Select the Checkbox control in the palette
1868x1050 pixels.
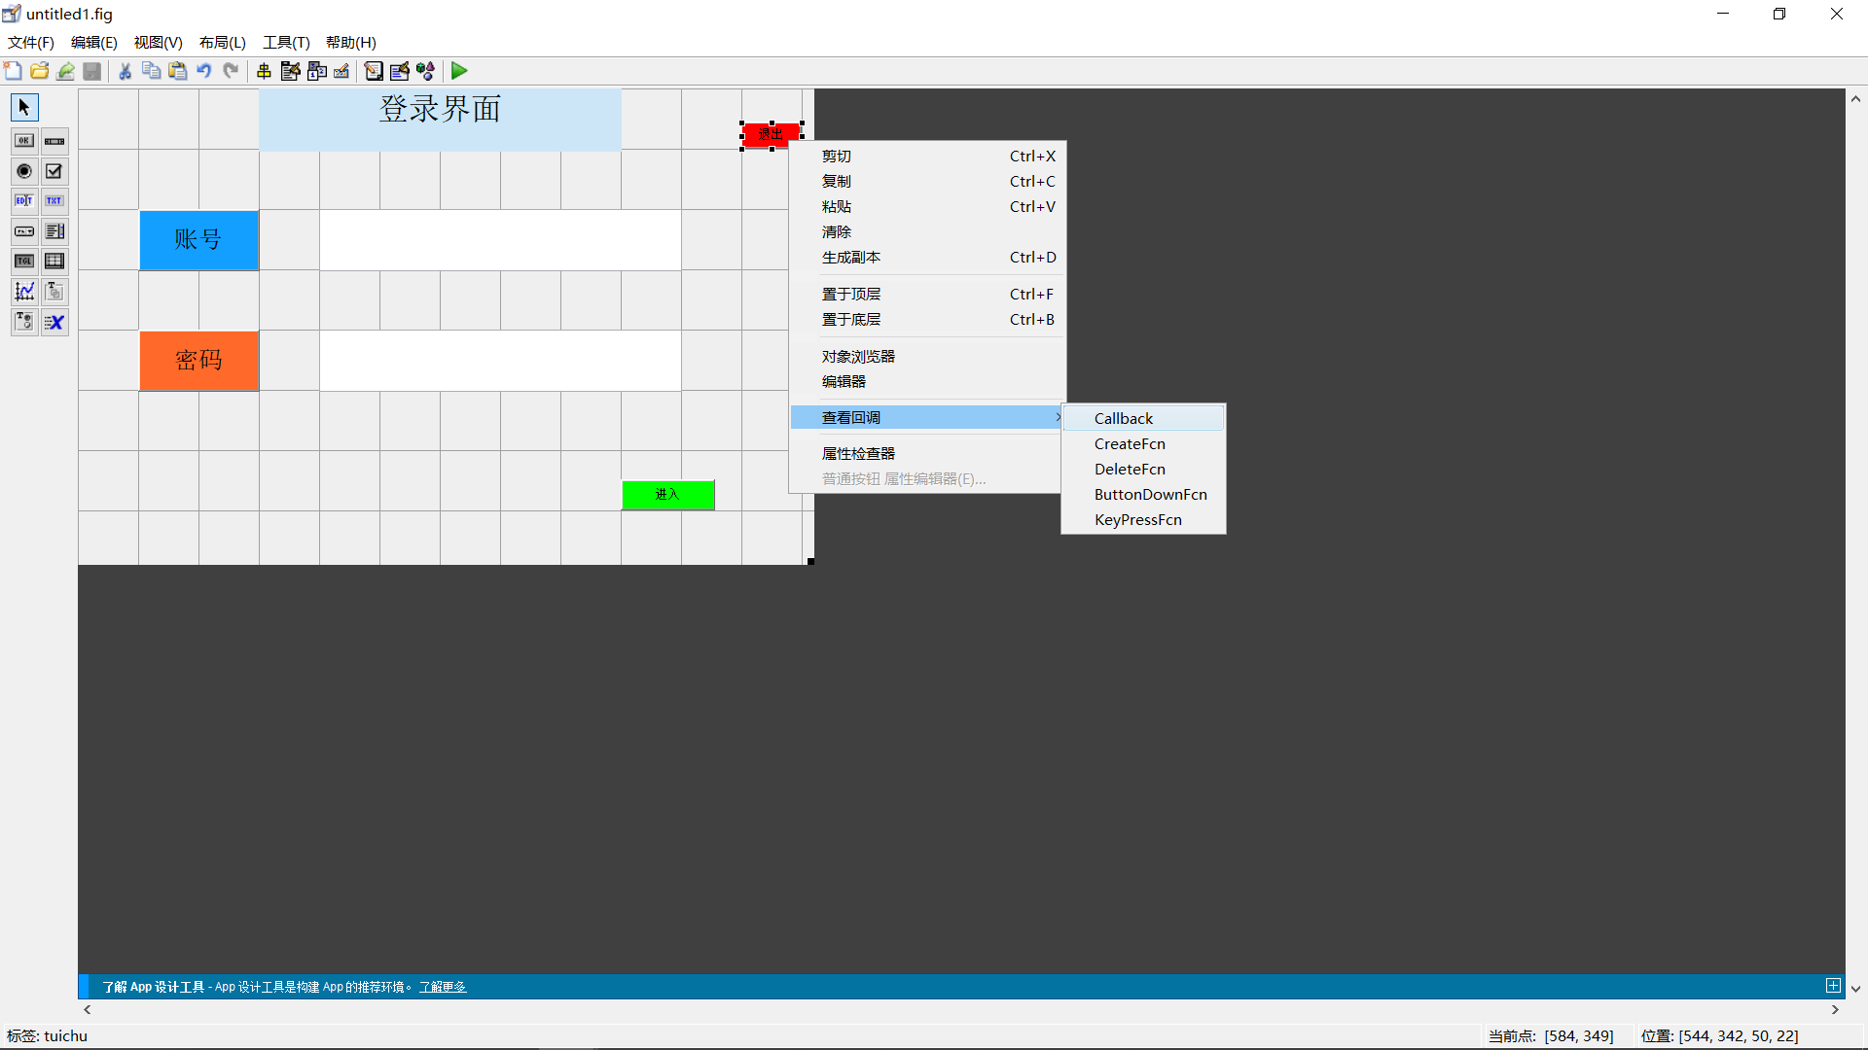pyautogui.click(x=54, y=171)
